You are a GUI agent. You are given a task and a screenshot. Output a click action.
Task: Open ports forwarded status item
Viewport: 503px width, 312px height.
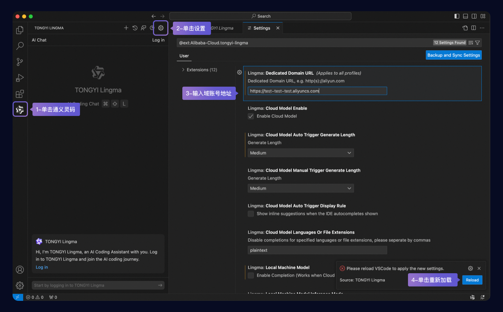click(x=53, y=297)
